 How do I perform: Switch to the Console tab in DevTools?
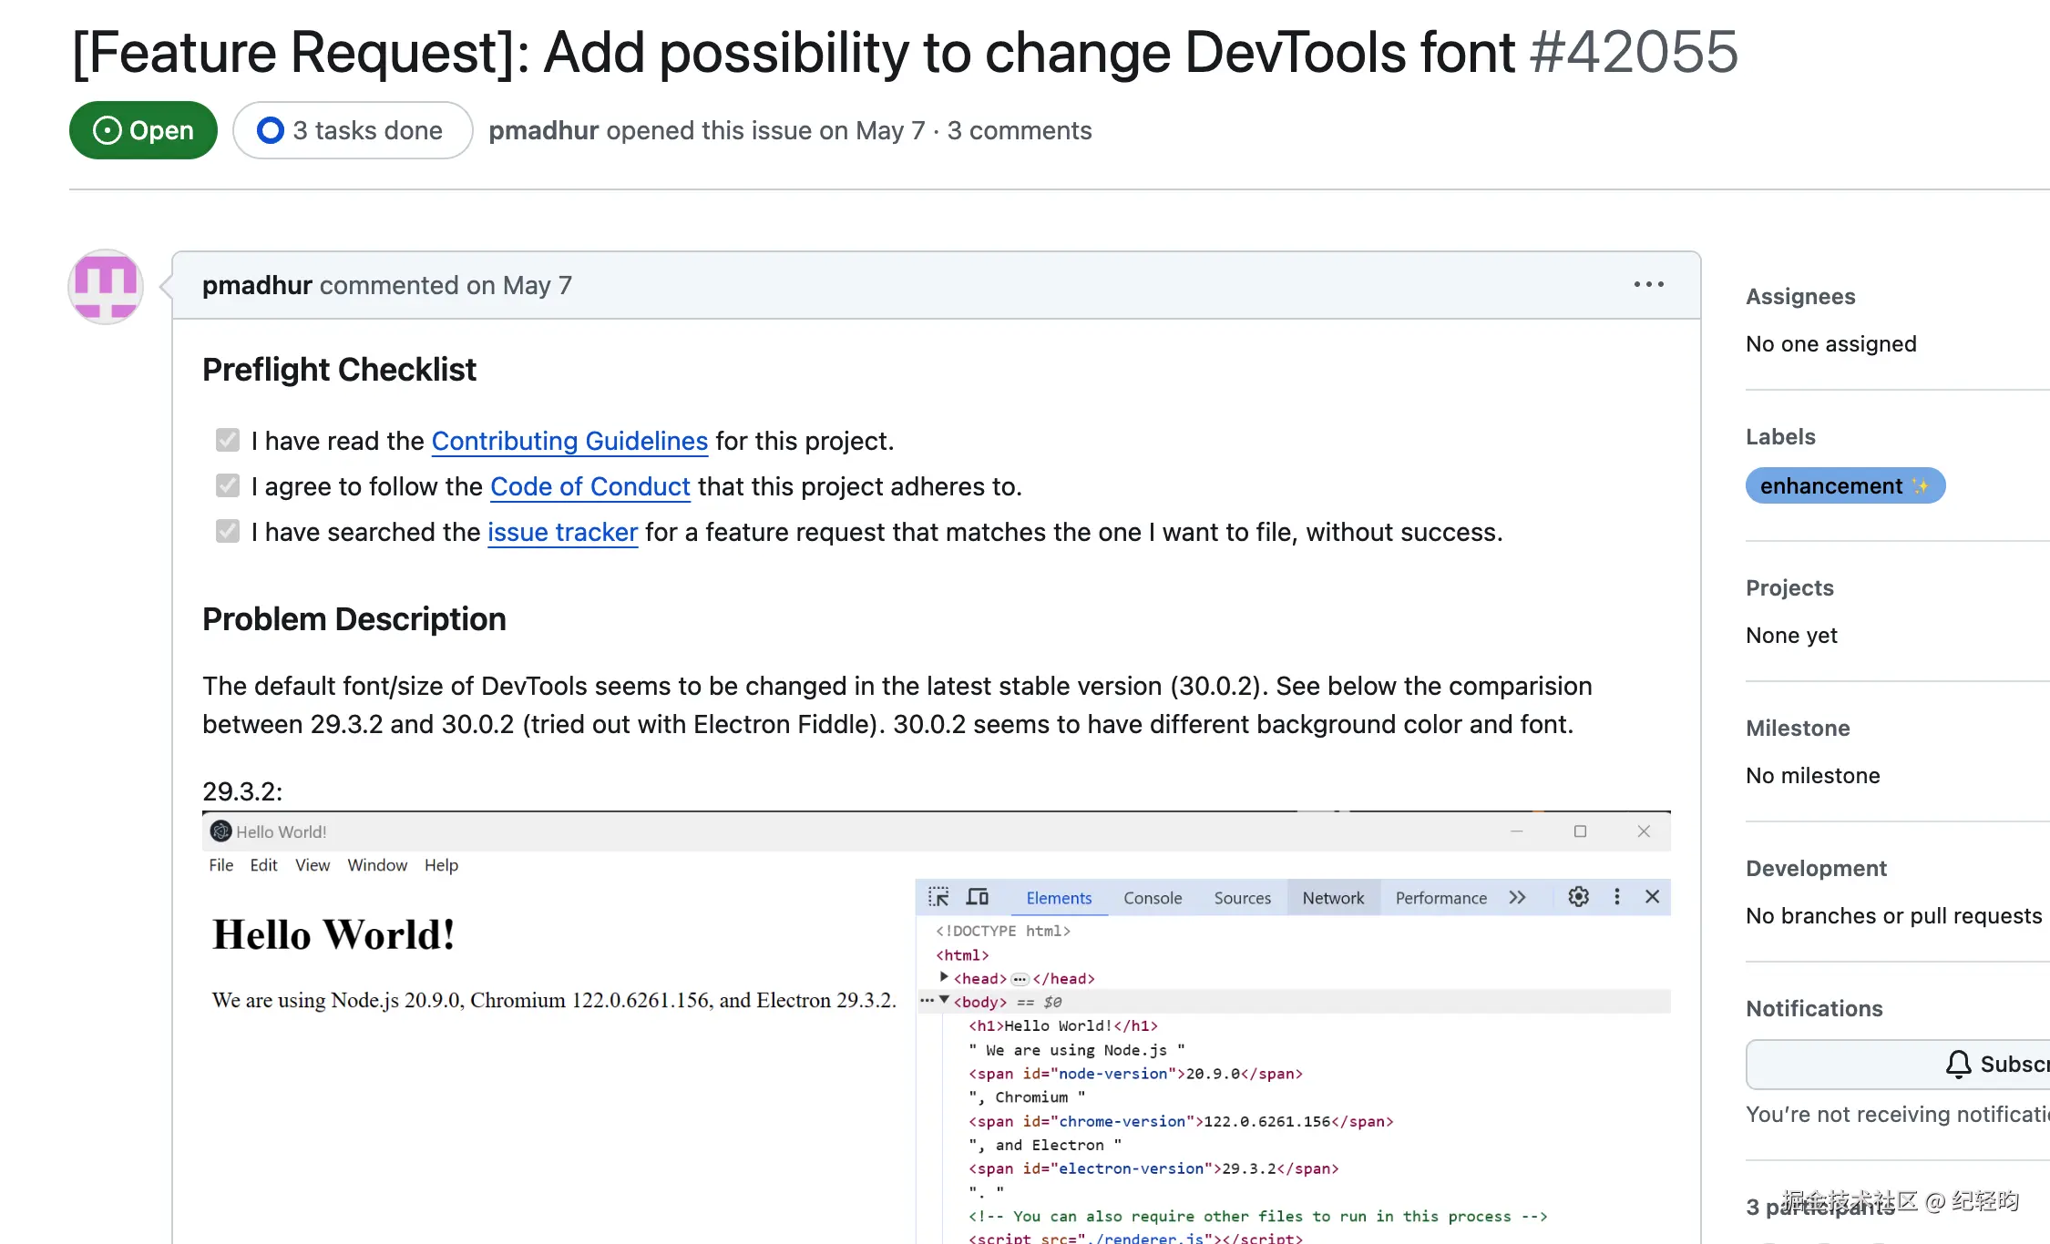[x=1152, y=898]
